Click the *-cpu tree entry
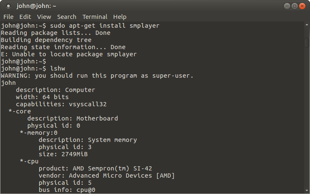 tap(29, 161)
